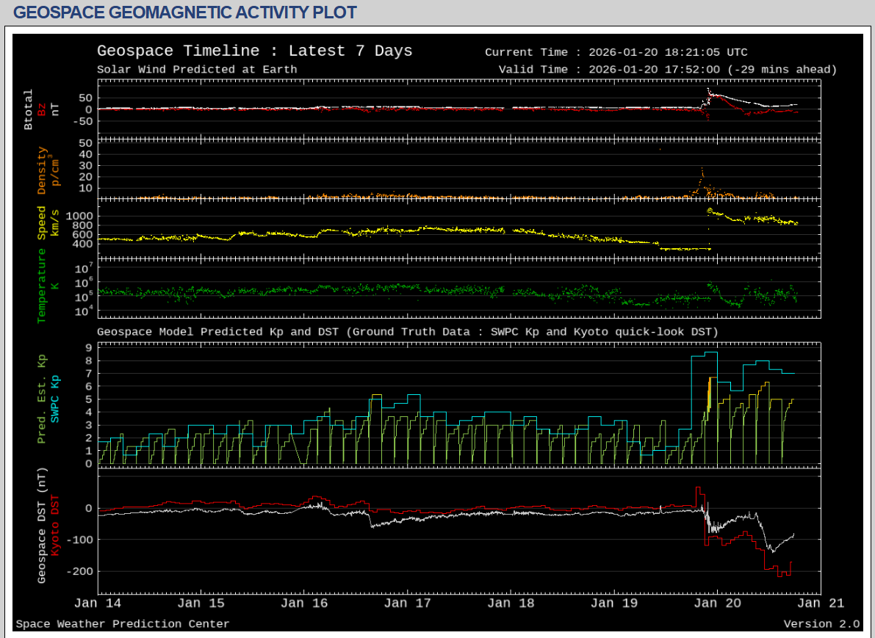Viewport: 875px width, 638px height.
Task: Click the green Temperature axis label
Action: 42,285
